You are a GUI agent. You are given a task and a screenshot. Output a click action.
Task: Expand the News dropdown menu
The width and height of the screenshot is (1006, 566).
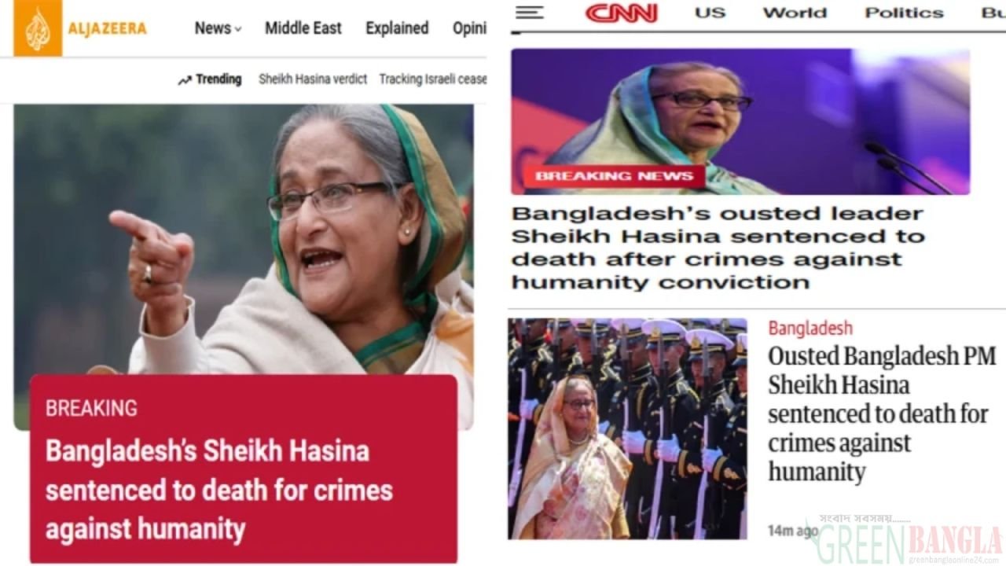(218, 28)
